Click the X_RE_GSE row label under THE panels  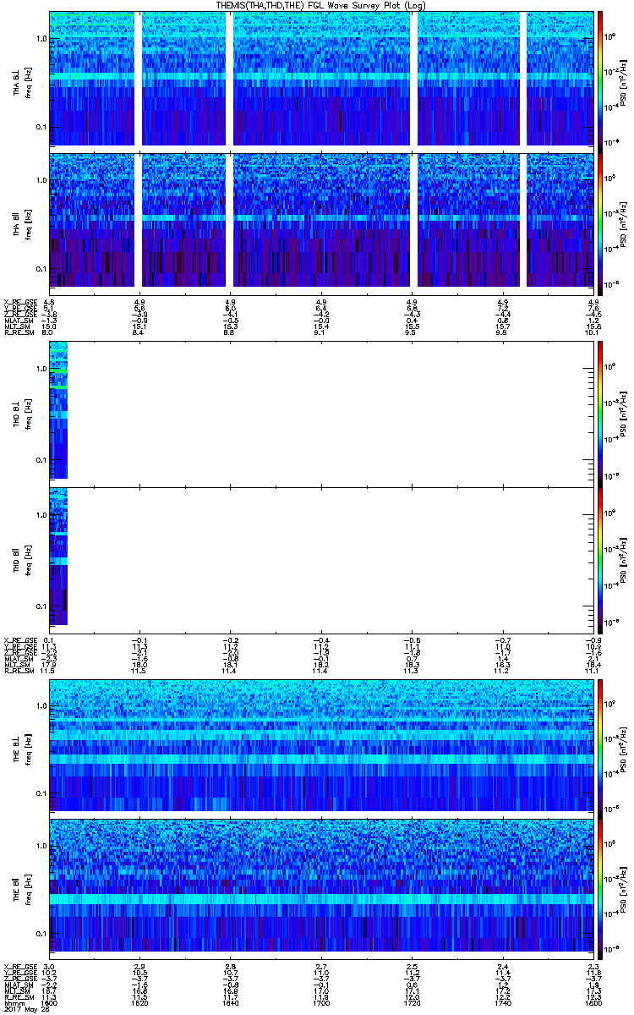(x=19, y=966)
